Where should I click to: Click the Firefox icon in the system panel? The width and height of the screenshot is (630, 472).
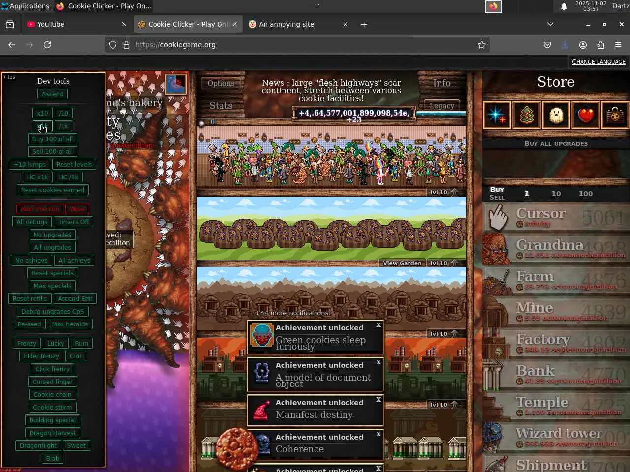[x=493, y=6]
